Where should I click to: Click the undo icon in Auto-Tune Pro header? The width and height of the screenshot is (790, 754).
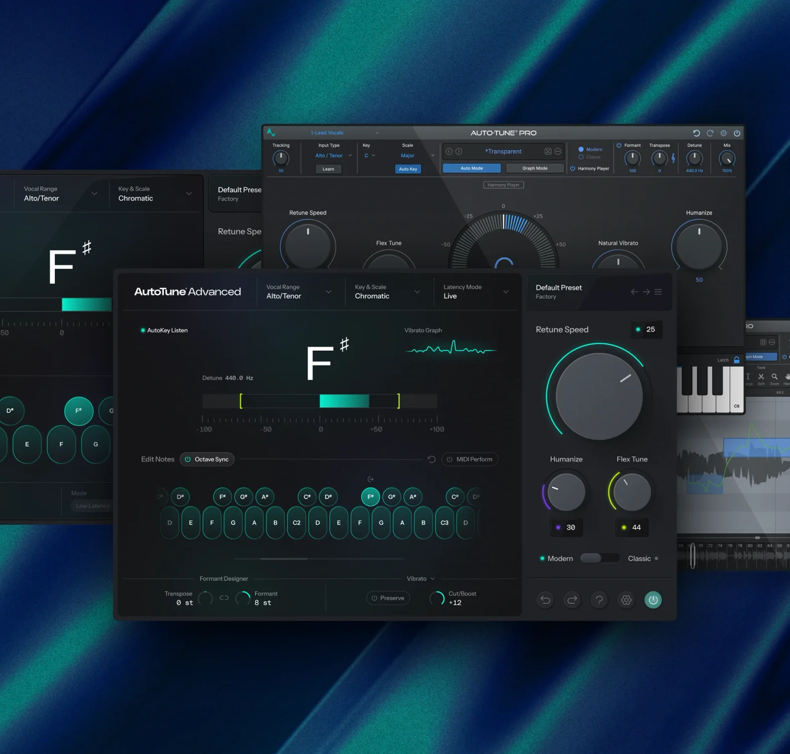[x=696, y=133]
